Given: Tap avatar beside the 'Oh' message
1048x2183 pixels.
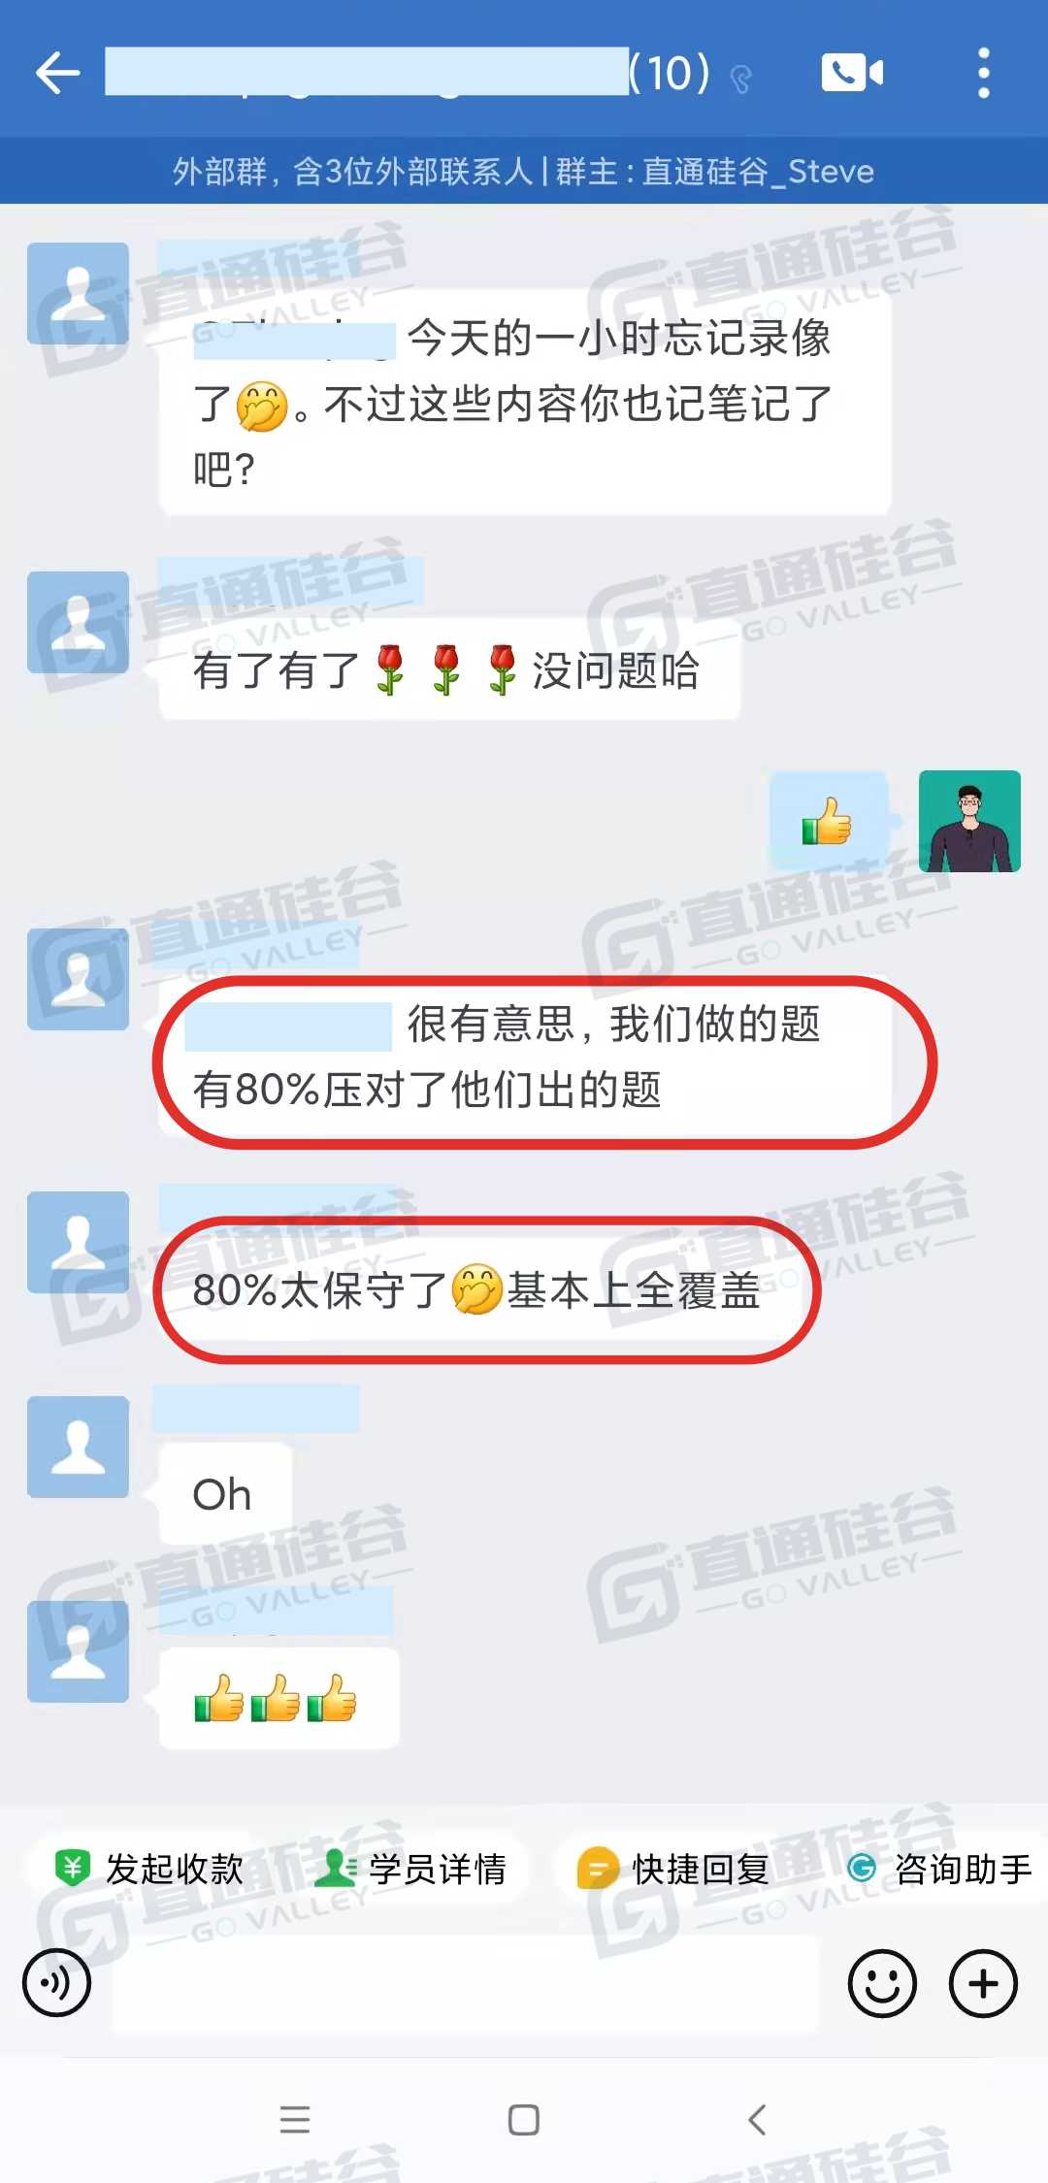Looking at the screenshot, I should point(78,1447).
